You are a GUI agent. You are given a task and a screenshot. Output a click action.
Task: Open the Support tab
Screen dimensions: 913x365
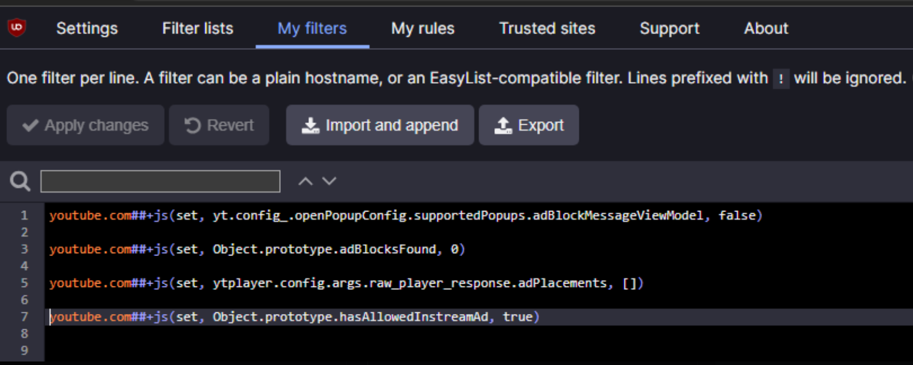coord(669,28)
